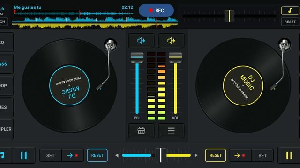Click the top-right RESET pitch button
Image resolution: width=300 pixels, height=168 pixels.
[x=290, y=22]
